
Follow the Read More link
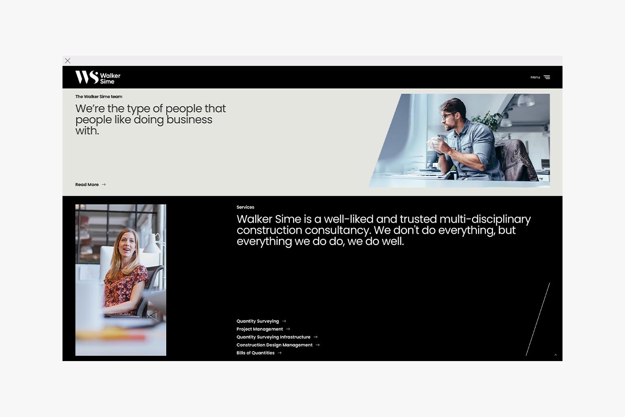(87, 185)
